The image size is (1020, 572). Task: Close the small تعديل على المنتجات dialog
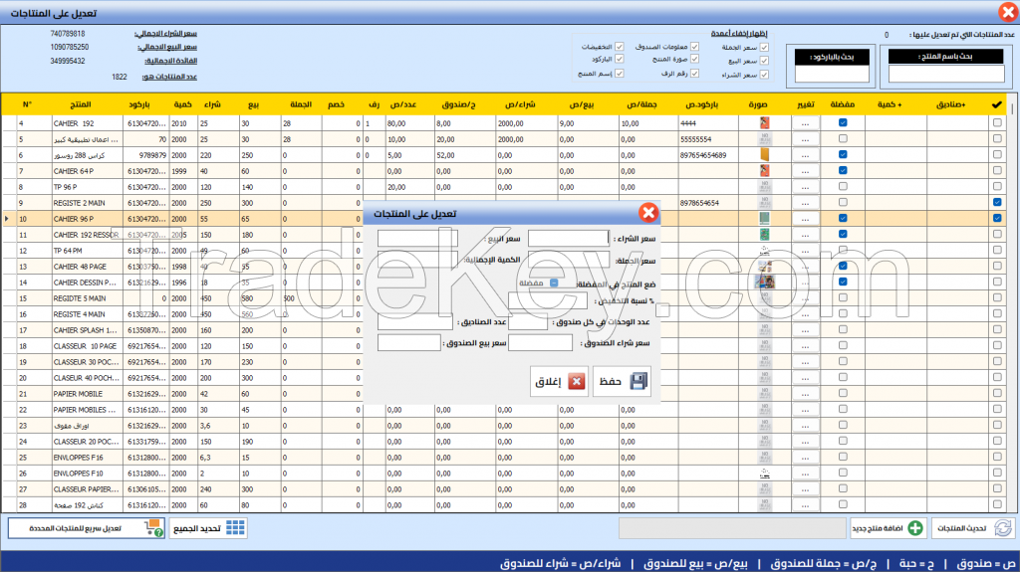click(x=647, y=213)
